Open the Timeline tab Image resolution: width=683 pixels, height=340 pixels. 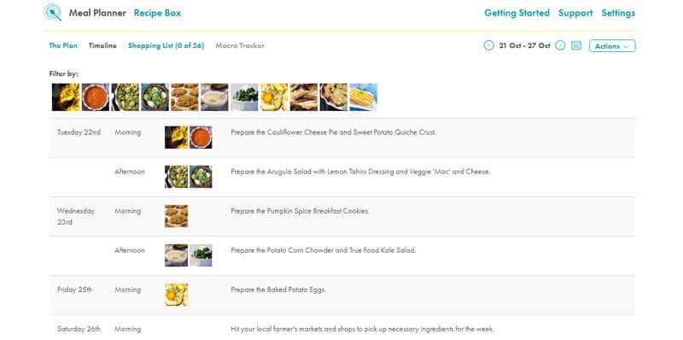point(102,45)
